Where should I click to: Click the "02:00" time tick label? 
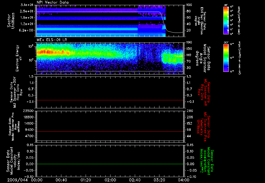pos(110,180)
